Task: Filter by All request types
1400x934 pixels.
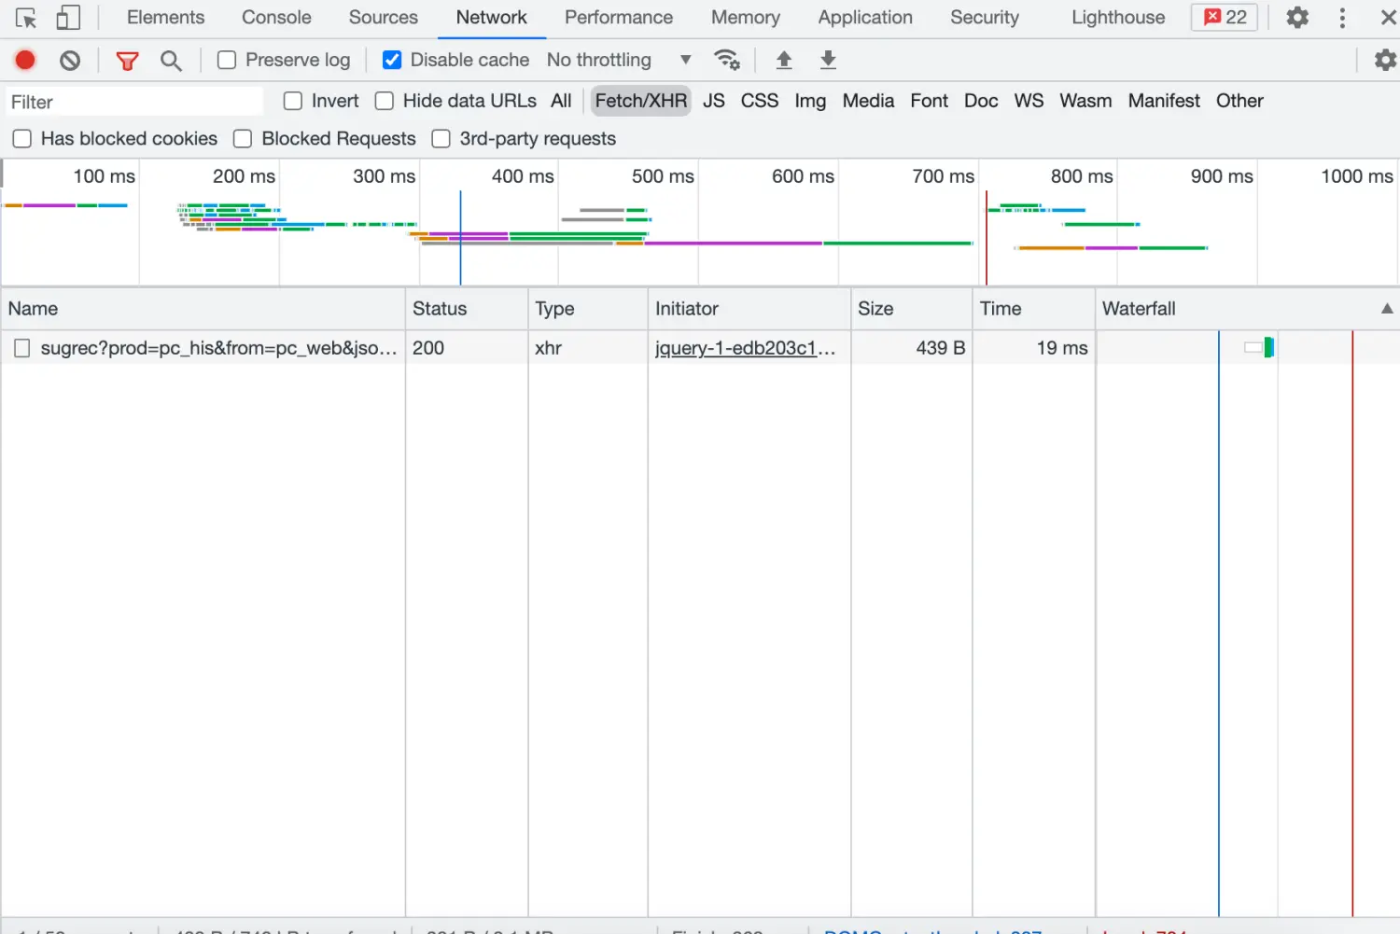Action: pos(561,101)
